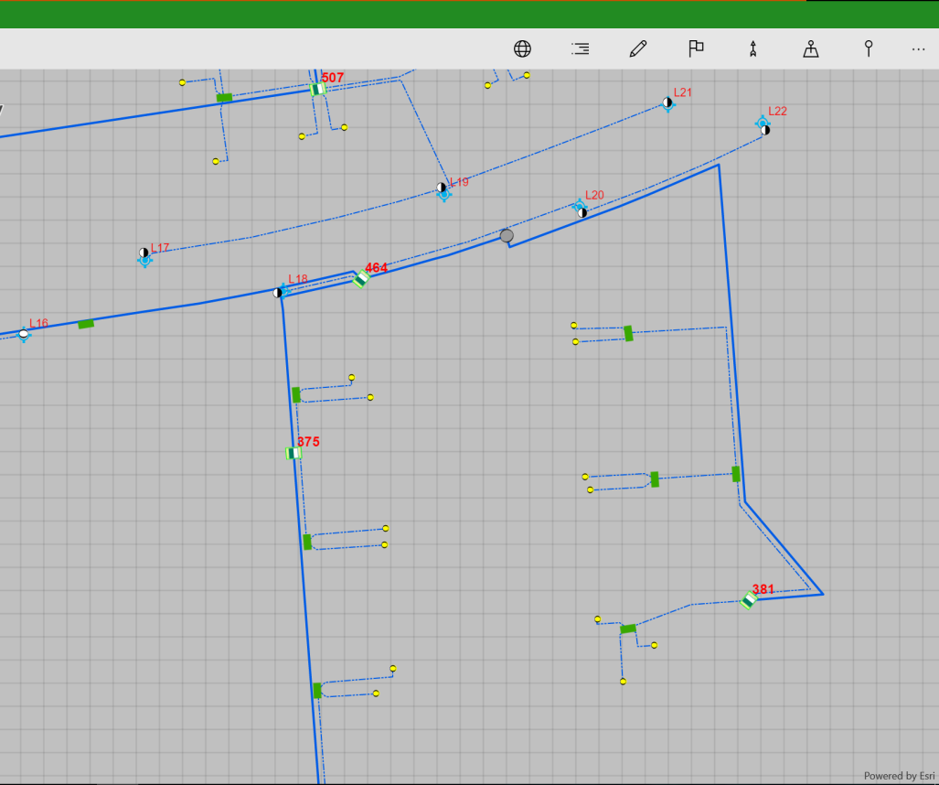Click pole marker L19
Image resolution: width=939 pixels, height=785 pixels.
[443, 190]
